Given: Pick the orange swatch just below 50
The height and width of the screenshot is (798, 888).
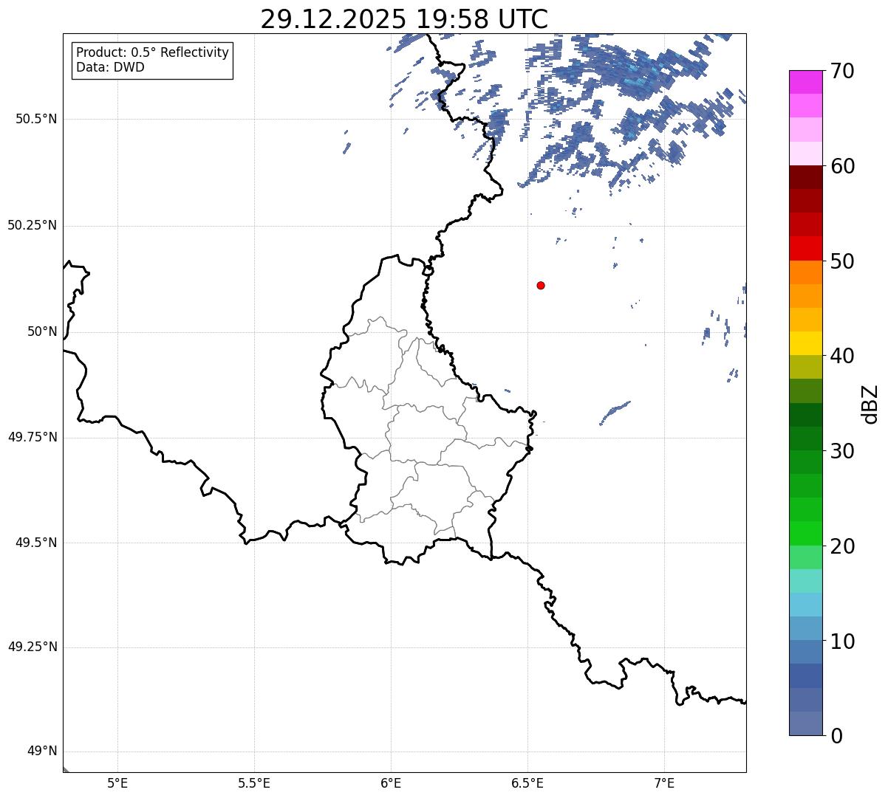Looking at the screenshot, I should pos(806,272).
